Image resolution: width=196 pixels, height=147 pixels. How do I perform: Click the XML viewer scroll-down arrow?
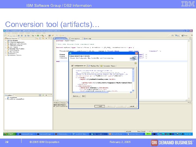133,90
